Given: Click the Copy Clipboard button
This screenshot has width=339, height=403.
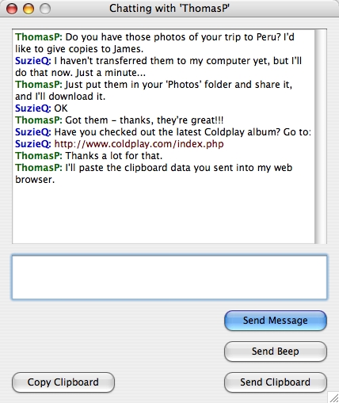Looking at the screenshot, I should pyautogui.click(x=63, y=382).
